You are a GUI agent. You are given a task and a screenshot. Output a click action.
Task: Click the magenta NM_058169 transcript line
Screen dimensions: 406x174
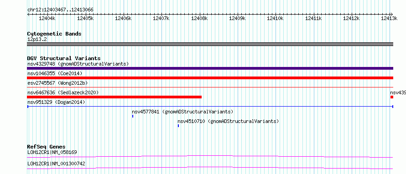tap(210, 156)
